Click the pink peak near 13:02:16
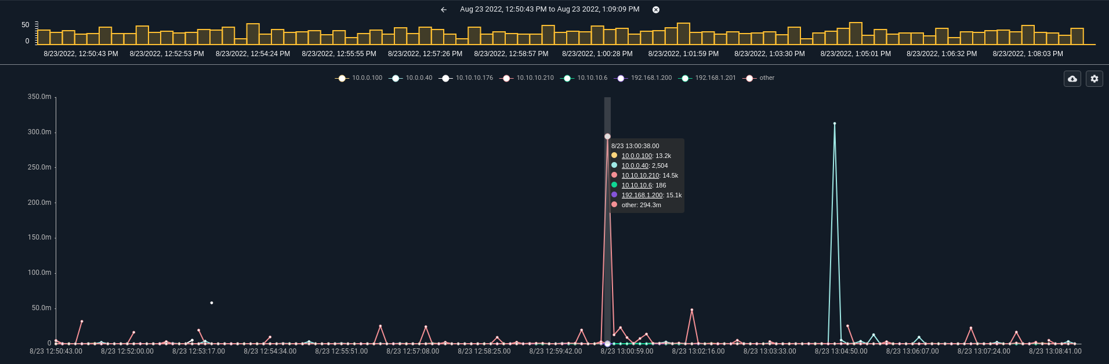This screenshot has width=1109, height=364. coord(692,310)
